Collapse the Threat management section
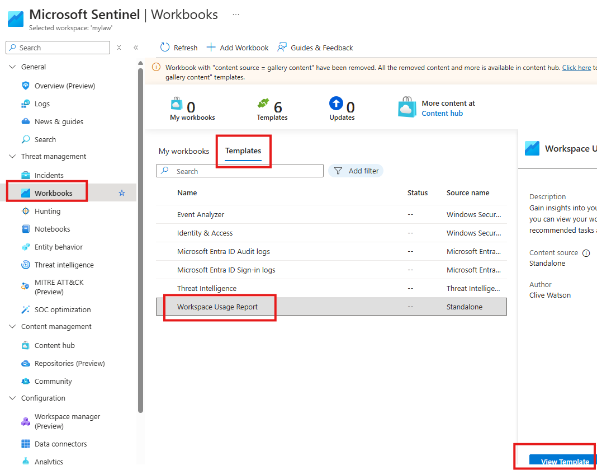 pos(12,156)
